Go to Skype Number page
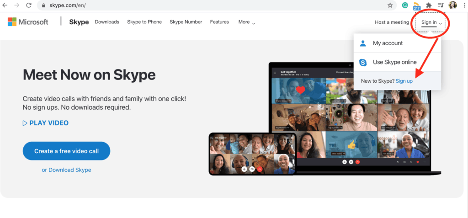The width and height of the screenshot is (468, 218). point(186,22)
